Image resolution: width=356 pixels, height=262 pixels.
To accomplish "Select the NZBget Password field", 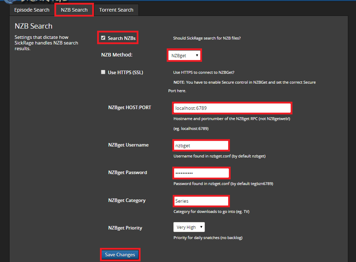I will (201, 173).
